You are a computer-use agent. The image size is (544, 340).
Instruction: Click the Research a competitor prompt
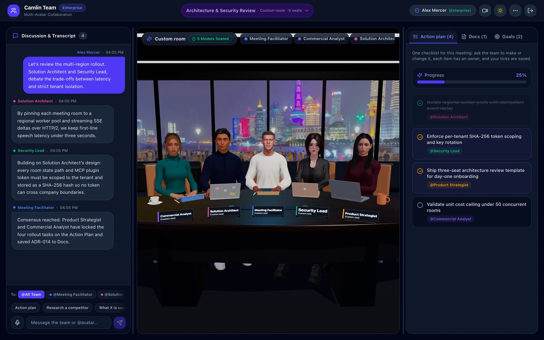[67, 308]
